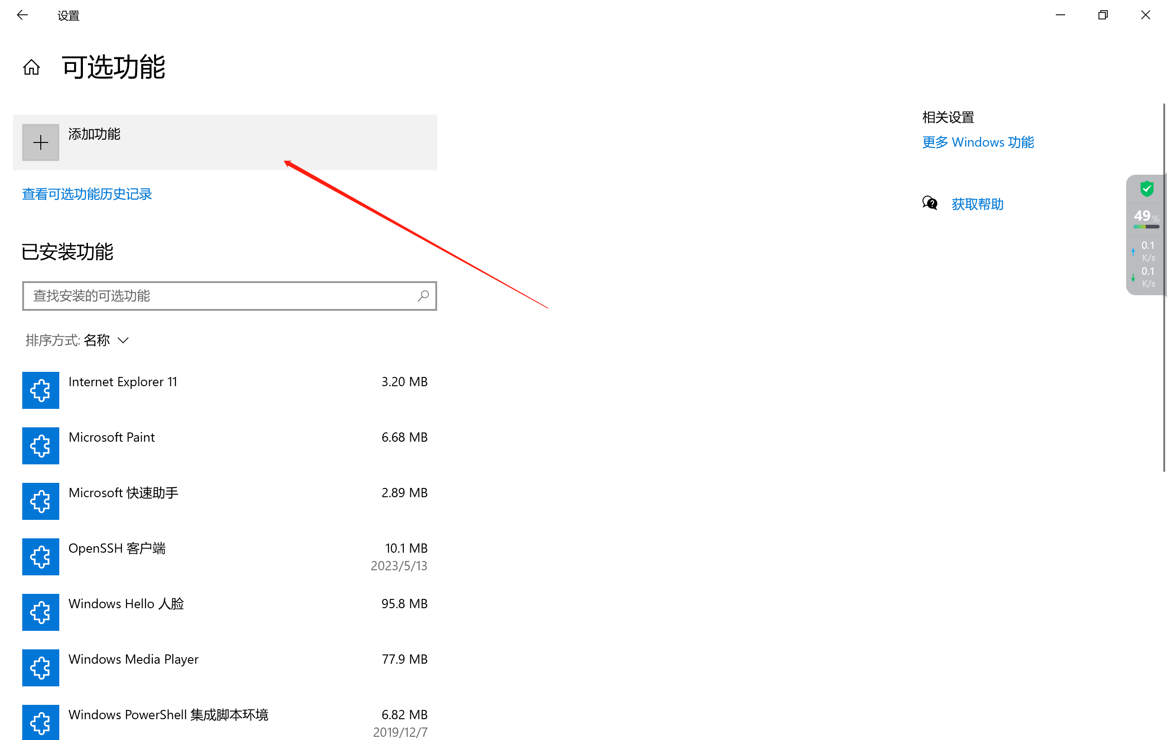Go back with the arrow icon
The image size is (1167, 740).
(x=22, y=15)
